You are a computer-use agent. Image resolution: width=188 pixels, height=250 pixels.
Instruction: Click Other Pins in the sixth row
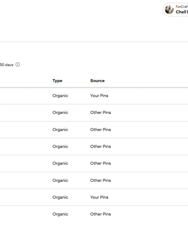100,180
